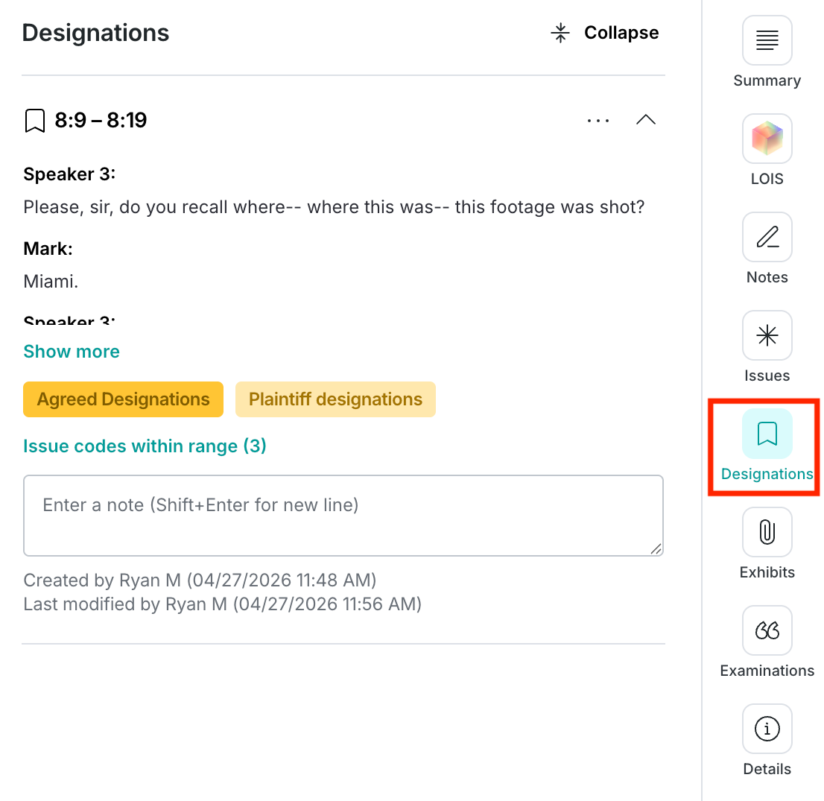The width and height of the screenshot is (824, 801).
Task: Click the LOIS label in sidebar
Action: point(767,179)
